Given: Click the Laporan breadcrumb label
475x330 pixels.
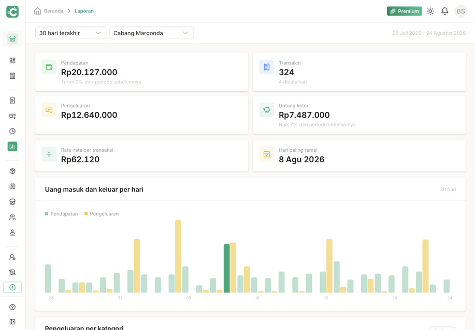Looking at the screenshot, I should (84, 11).
